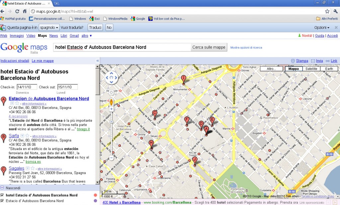Switch to Earth map view
Image resolution: width=340 pixels, height=205 pixels.
point(329,69)
